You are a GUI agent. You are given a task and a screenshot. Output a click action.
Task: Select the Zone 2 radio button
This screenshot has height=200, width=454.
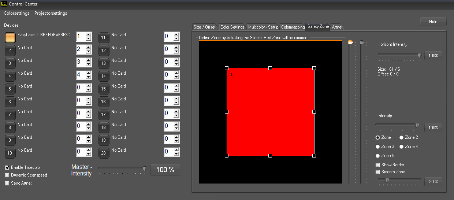tap(402, 137)
